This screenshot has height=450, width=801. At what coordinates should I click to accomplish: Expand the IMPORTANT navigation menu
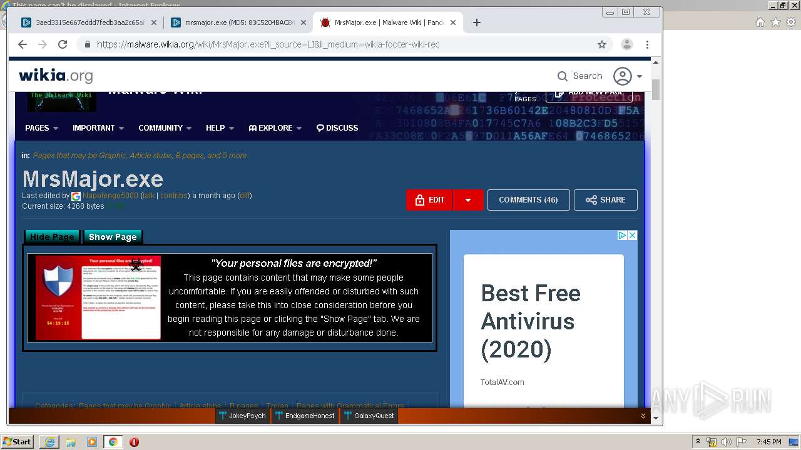click(x=98, y=127)
